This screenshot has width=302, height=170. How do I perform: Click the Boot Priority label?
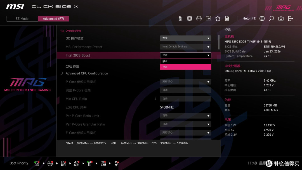coord(19,163)
